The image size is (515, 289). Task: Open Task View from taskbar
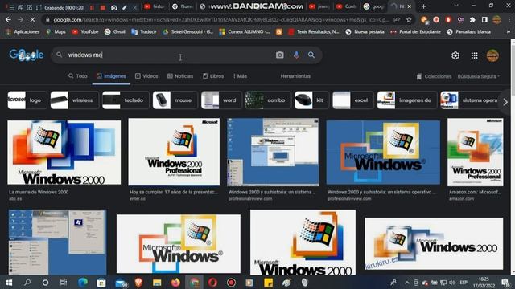pyautogui.click(x=64, y=283)
